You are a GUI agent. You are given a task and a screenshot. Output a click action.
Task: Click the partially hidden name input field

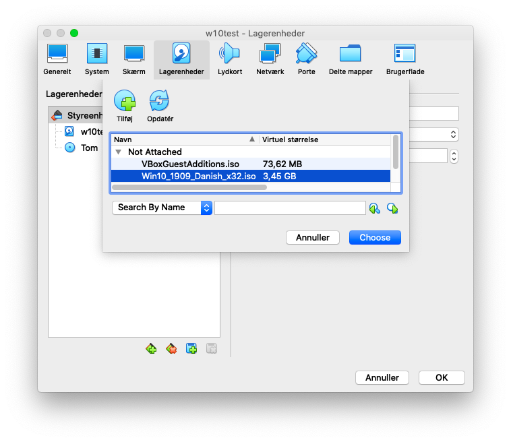point(434,113)
